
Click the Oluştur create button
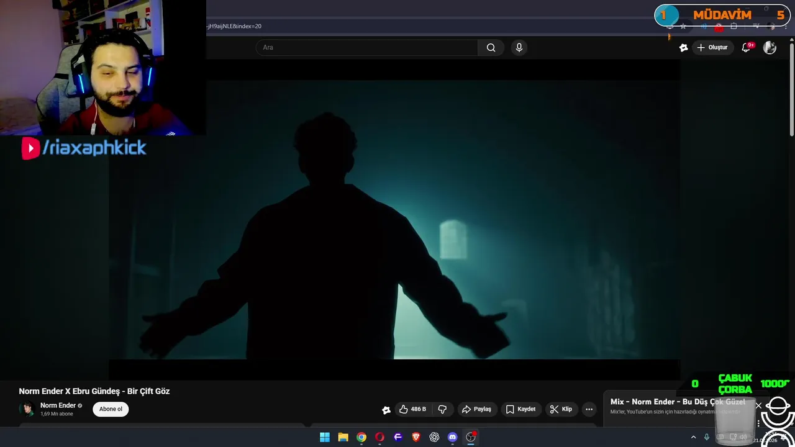click(712, 47)
